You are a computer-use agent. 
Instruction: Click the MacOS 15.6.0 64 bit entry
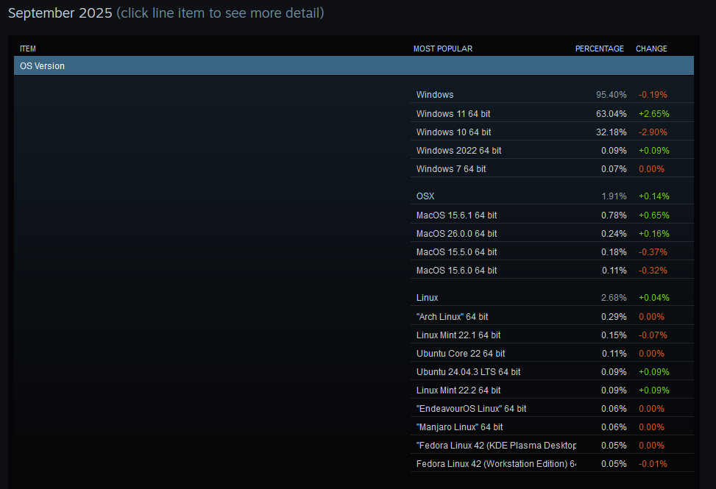click(456, 271)
